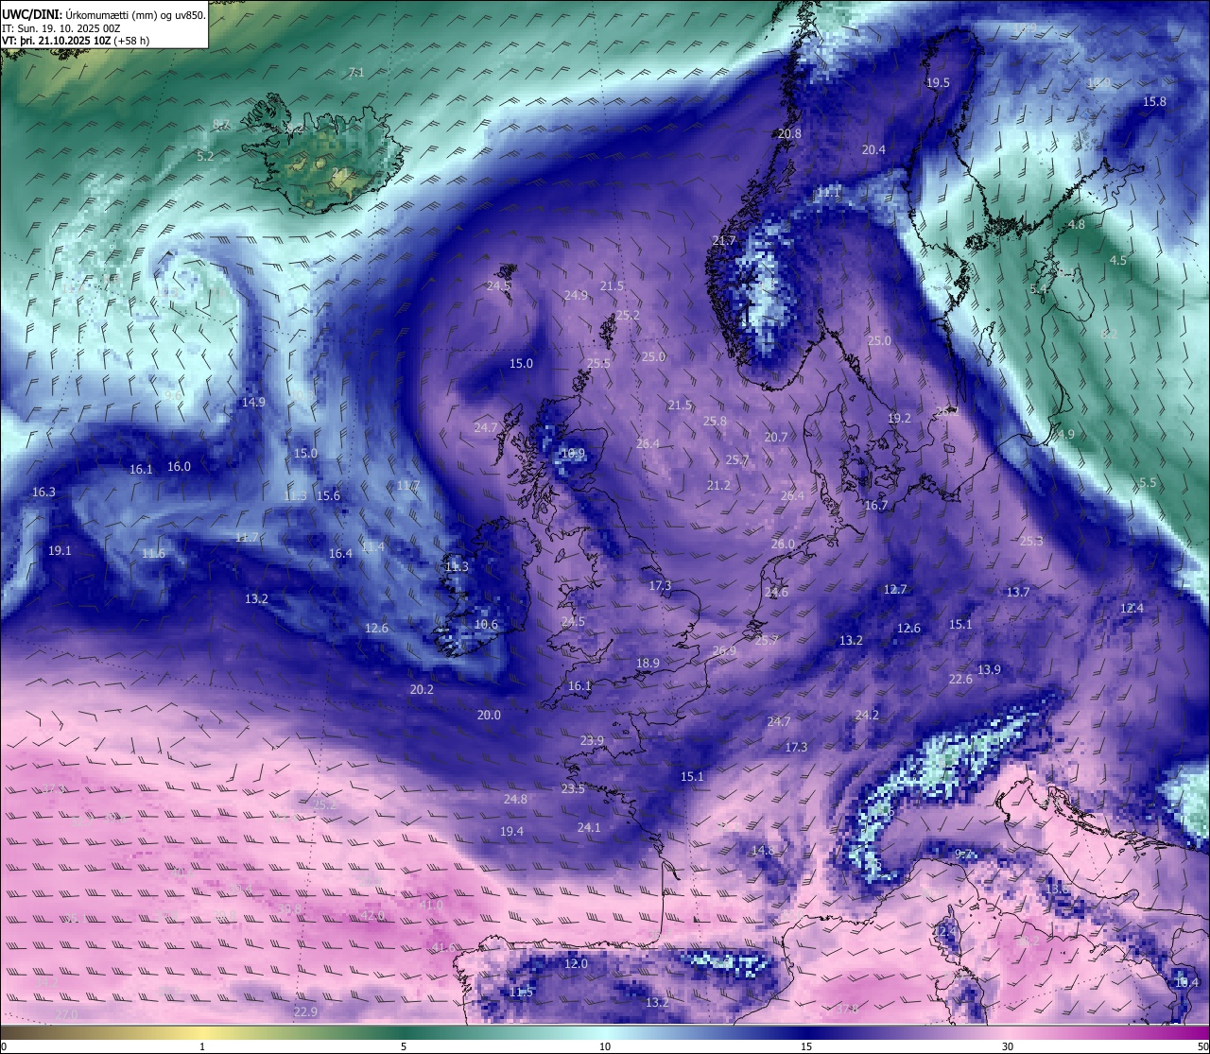Click the 16.0 value in the western Atlantic

[179, 466]
